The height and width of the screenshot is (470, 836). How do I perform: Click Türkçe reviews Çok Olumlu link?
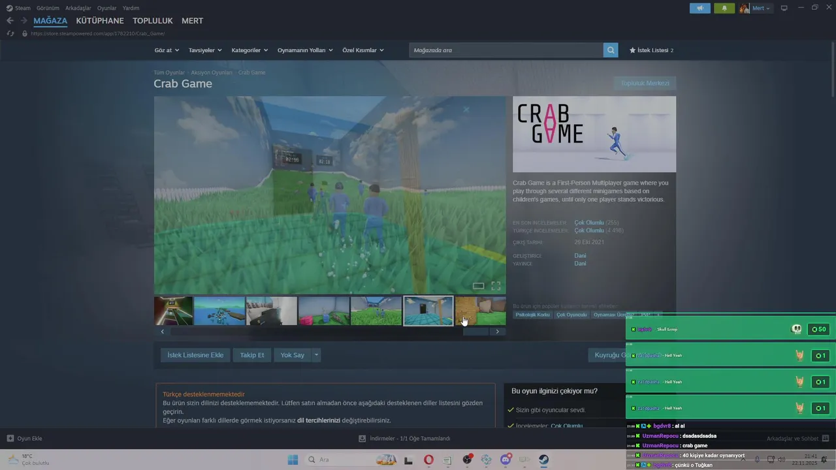coord(589,230)
